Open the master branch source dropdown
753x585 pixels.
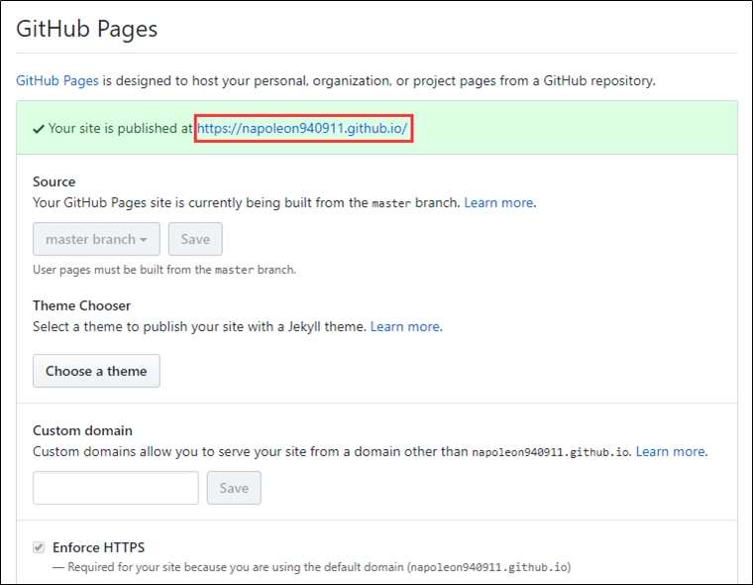(x=96, y=239)
